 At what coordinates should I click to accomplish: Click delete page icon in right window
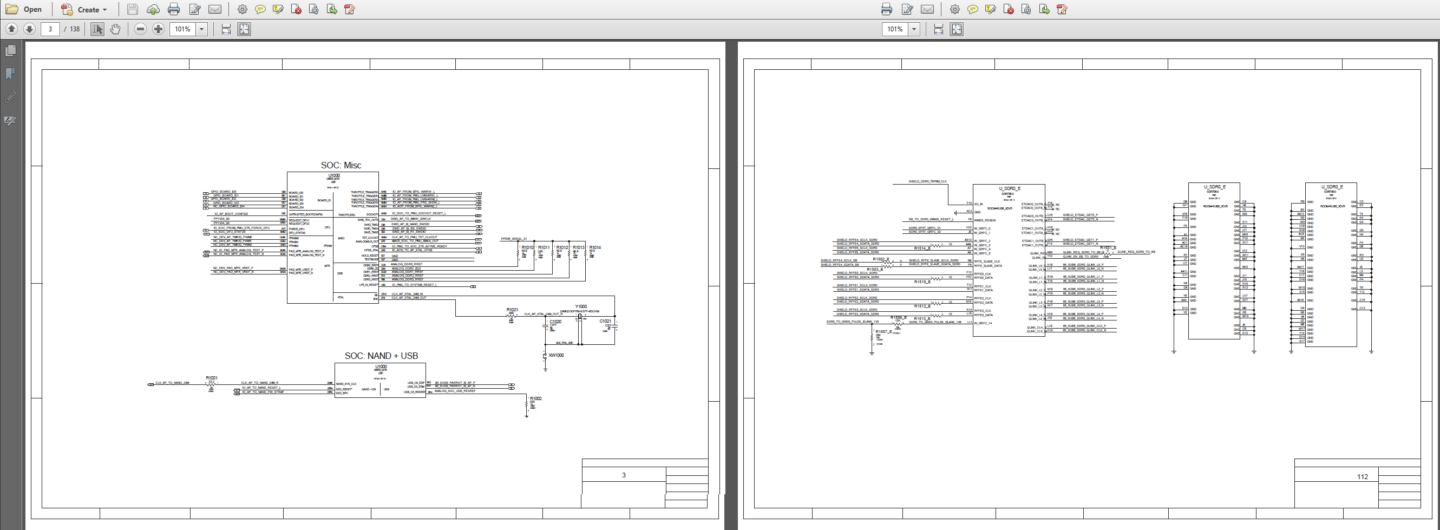1009,10
